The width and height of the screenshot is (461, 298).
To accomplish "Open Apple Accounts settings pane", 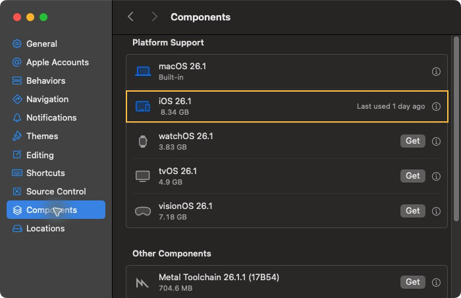I will click(56, 62).
